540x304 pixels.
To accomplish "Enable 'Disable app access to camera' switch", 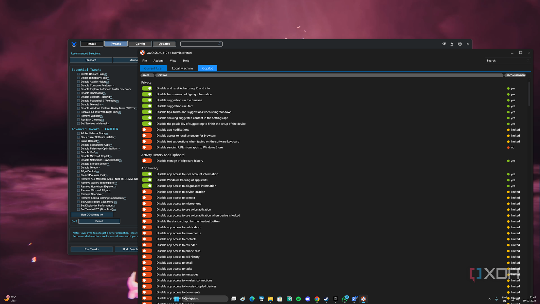I will 147,198.
